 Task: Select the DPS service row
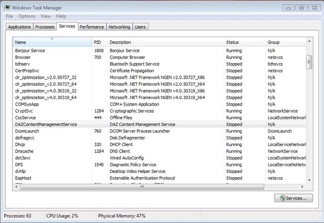(x=159, y=165)
